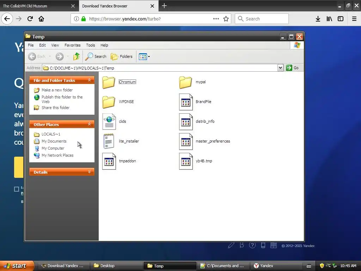Click the Explorer Back button
361x271 pixels.
(37, 56)
